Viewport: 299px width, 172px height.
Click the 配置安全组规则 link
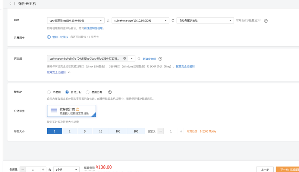tap(185, 66)
